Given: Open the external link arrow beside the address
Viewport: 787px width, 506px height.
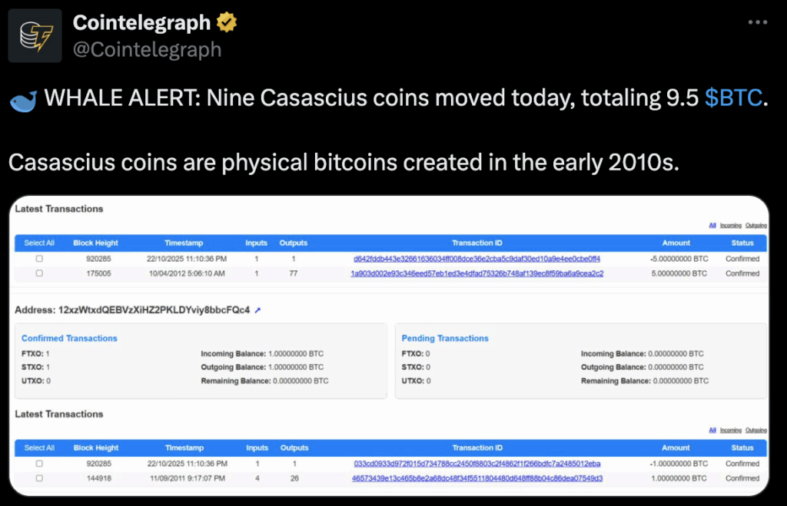Looking at the screenshot, I should (257, 310).
